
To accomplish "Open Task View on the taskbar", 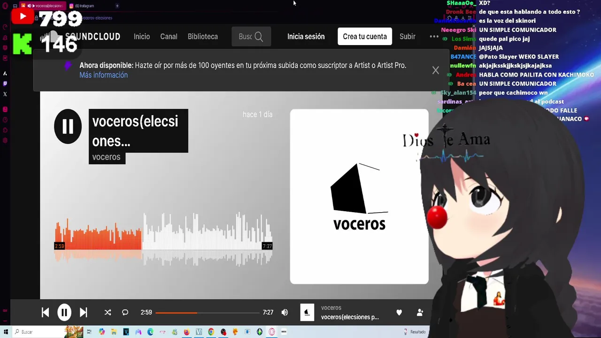I will (x=89, y=332).
